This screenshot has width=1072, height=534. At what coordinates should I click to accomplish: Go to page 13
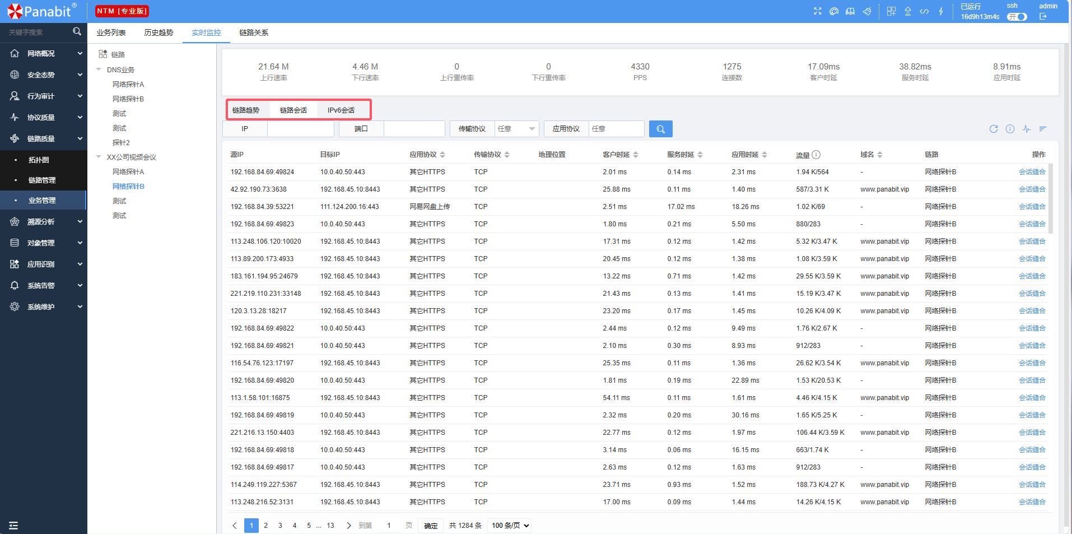[x=330, y=526]
